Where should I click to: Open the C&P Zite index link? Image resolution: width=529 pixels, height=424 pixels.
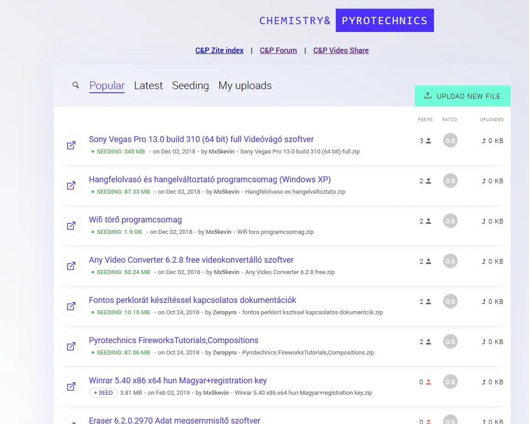tap(219, 50)
